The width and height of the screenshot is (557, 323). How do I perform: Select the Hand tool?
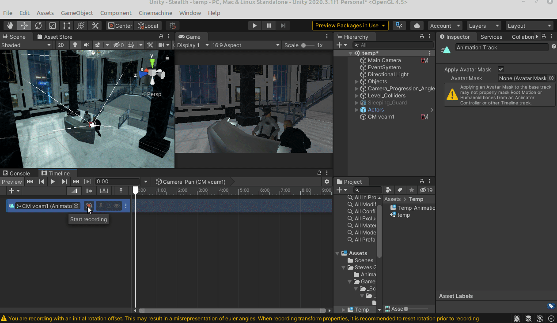click(10, 26)
